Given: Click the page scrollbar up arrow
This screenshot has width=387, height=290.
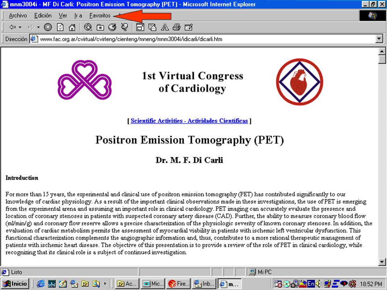Looking at the screenshot, I should [382, 51].
